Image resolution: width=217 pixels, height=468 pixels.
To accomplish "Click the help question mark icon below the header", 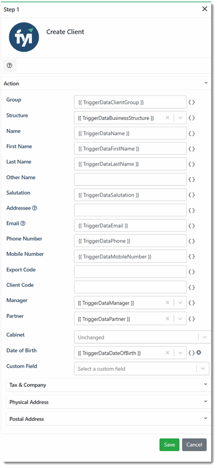I will pos(9,65).
